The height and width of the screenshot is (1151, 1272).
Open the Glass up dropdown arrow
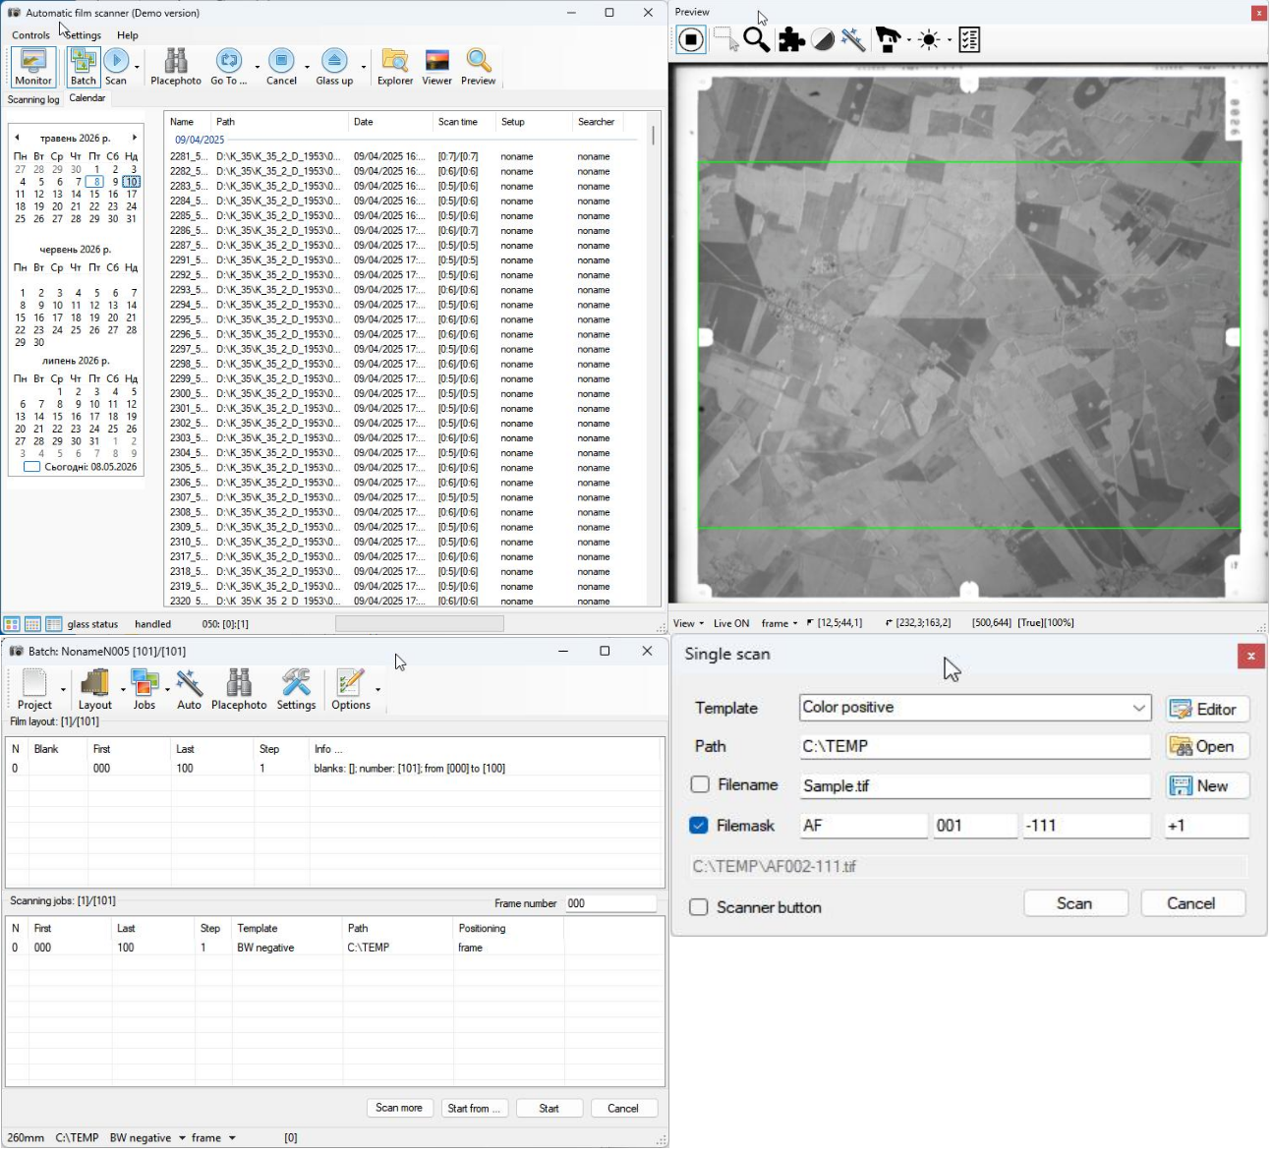pyautogui.click(x=364, y=68)
